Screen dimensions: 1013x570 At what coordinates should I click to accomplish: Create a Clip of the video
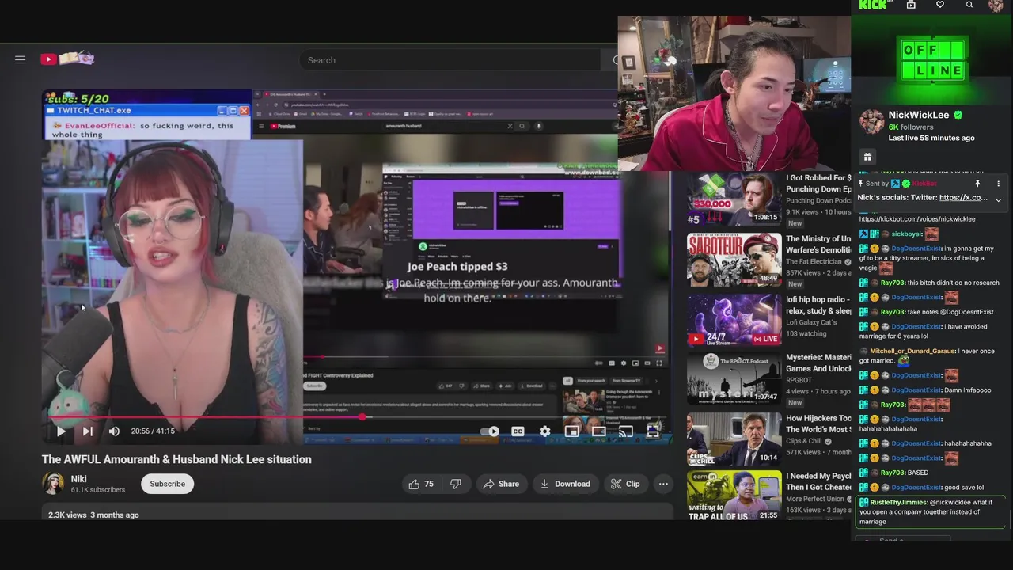click(x=624, y=484)
